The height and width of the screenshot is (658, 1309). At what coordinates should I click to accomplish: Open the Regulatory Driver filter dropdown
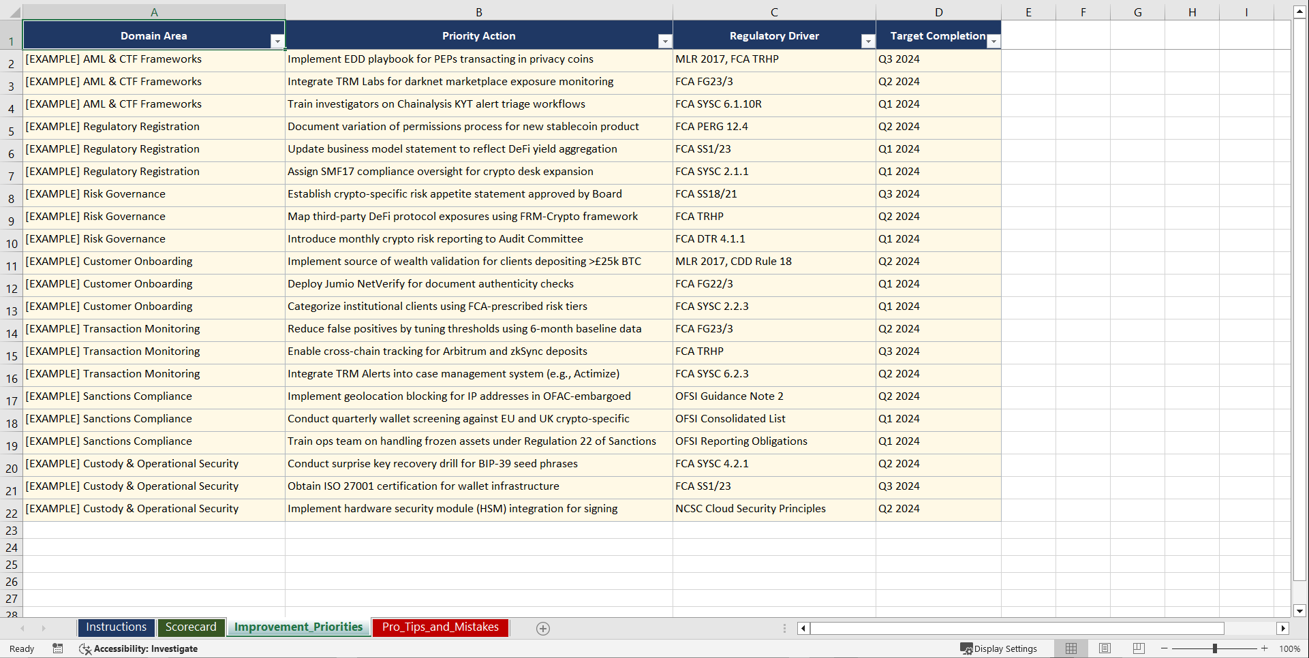coord(867,42)
